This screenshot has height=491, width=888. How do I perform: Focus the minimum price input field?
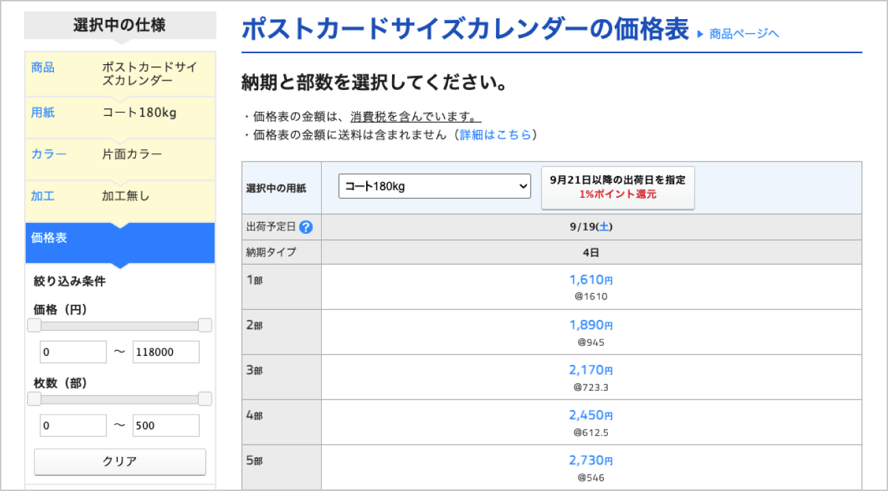click(73, 352)
